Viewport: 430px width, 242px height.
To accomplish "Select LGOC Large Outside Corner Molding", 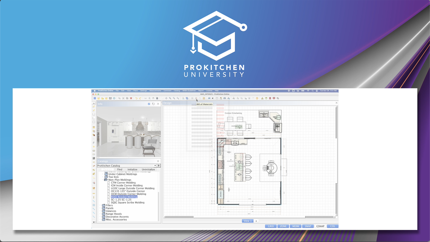I will click(x=133, y=188).
